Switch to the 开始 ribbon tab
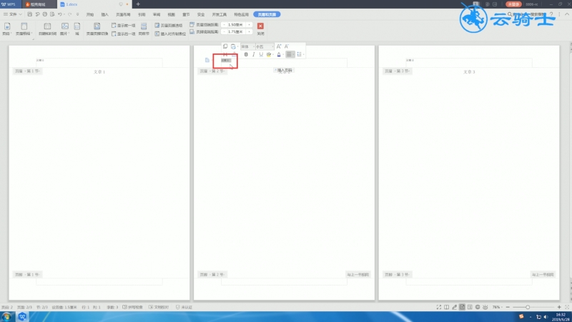This screenshot has height=322, width=572. click(x=90, y=14)
